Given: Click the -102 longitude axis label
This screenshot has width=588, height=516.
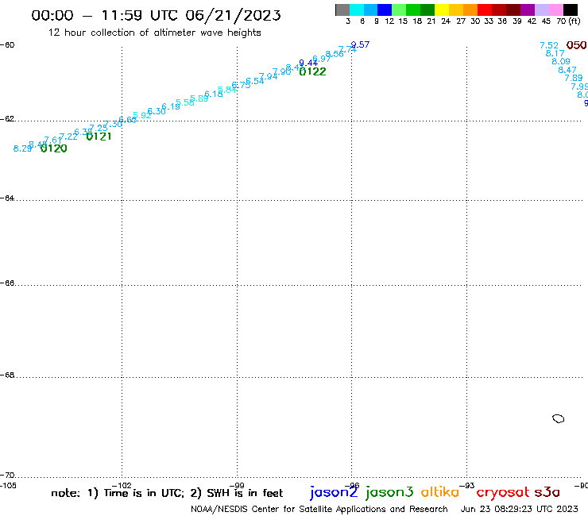Looking at the screenshot, I should click(x=122, y=486).
